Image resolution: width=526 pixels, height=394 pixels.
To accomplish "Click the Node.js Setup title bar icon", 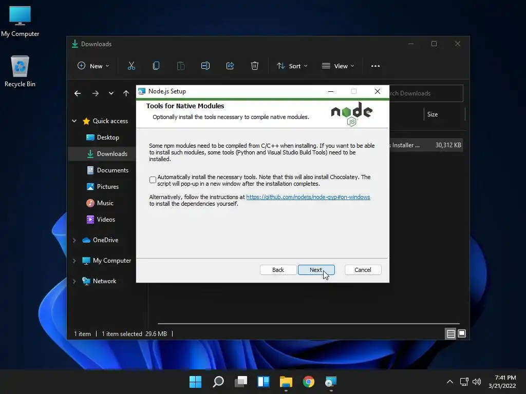I will [x=142, y=91].
